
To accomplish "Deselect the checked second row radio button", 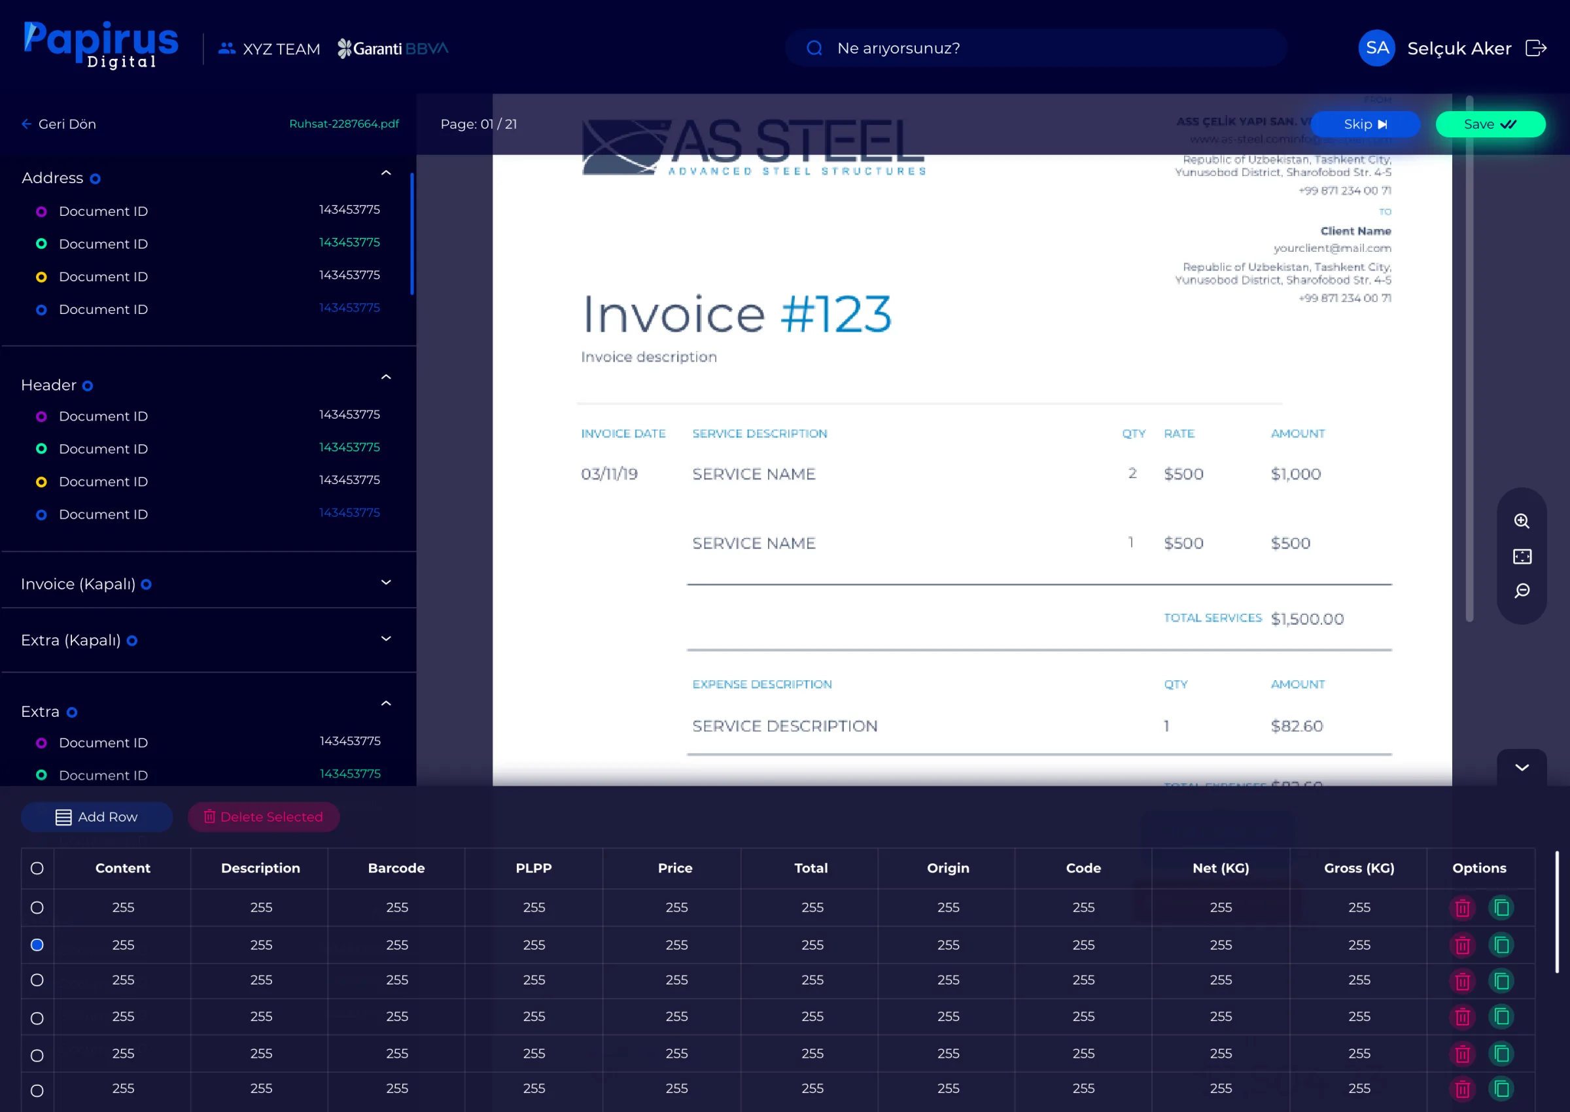I will (x=37, y=945).
